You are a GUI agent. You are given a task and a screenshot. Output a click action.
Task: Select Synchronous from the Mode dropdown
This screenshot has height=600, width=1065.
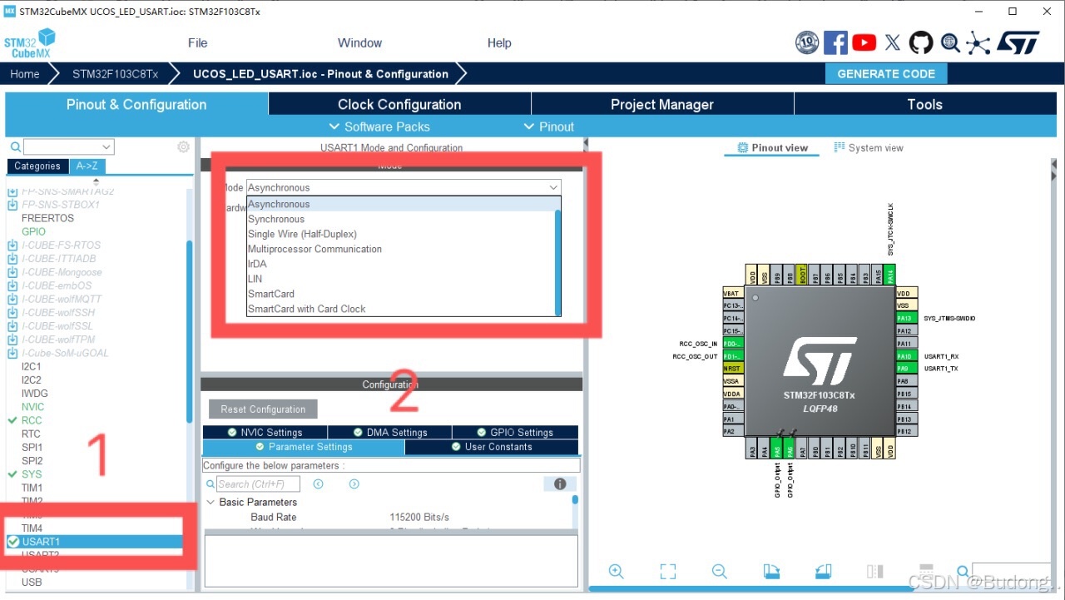276,218
